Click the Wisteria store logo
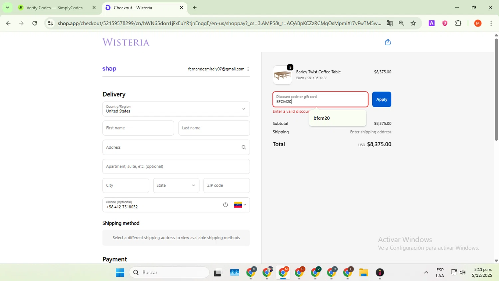This screenshot has width=499, height=281. tap(126, 42)
